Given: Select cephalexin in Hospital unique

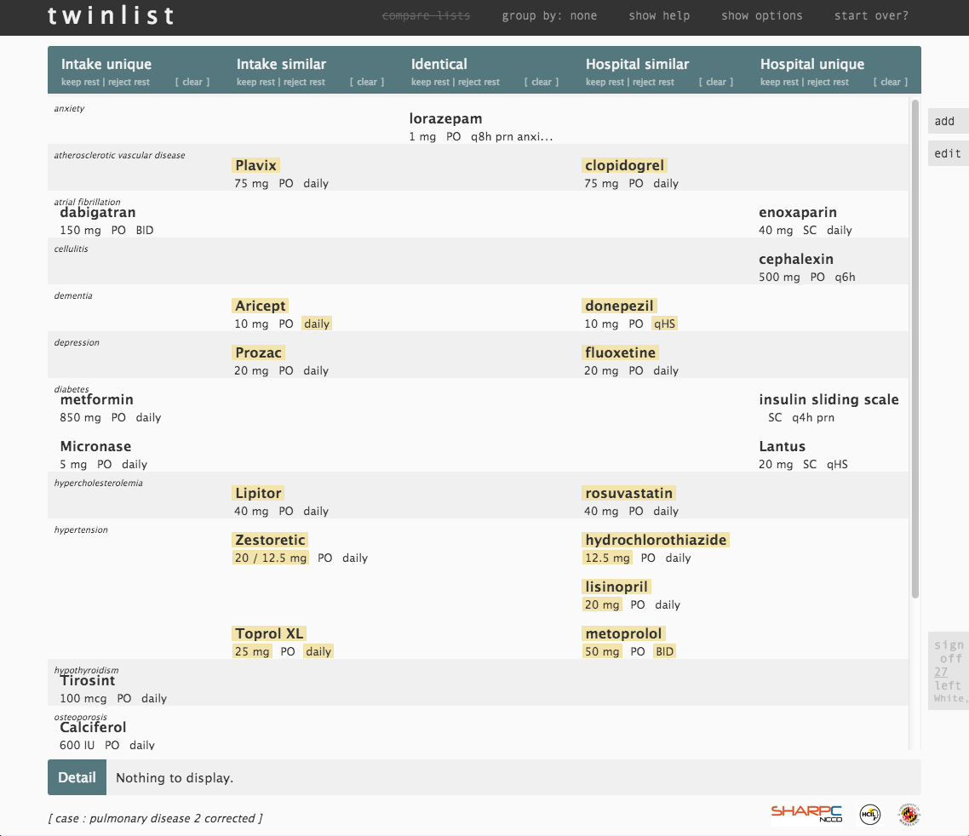Looking at the screenshot, I should point(796,260).
